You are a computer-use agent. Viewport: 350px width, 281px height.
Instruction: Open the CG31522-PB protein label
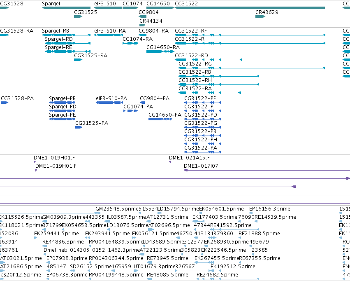200,131
